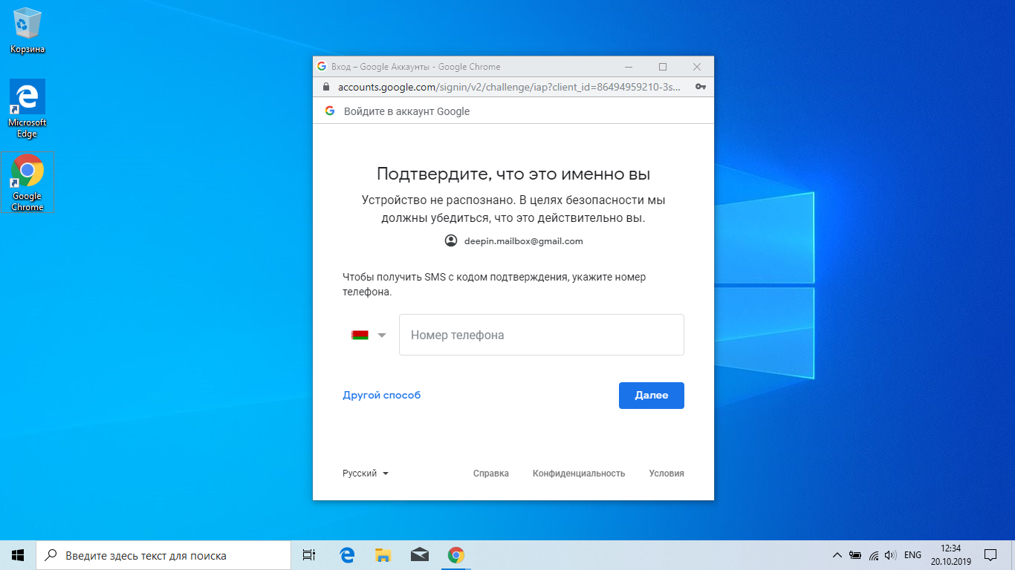This screenshot has height=570, width=1015.
Task: Launch Microsoft Edge from the taskbar
Action: pyautogui.click(x=347, y=555)
